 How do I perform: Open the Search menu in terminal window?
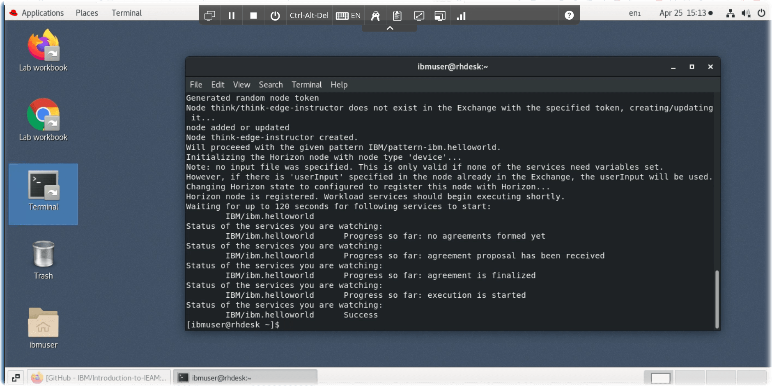[271, 85]
